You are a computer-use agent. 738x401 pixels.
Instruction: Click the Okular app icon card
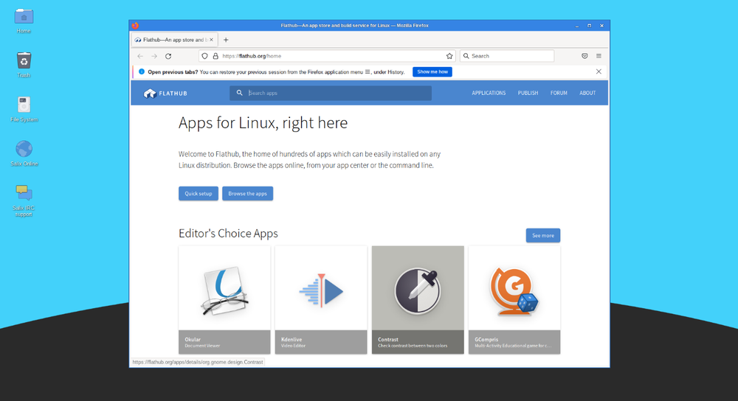(x=224, y=300)
